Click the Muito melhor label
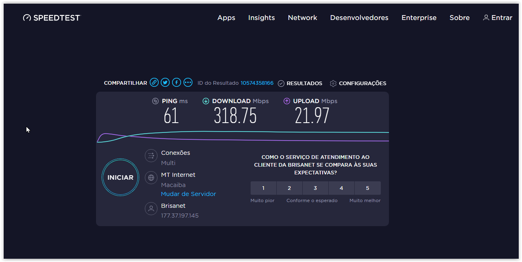The image size is (522, 262). pos(365,200)
